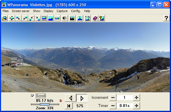171x112 pixels.
Task: Click the dark picture icon with colored arrows
Action: pos(72,18)
